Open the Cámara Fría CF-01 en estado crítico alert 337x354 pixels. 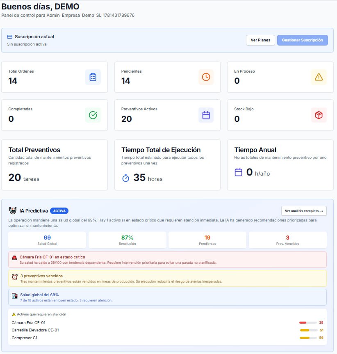coord(167,260)
